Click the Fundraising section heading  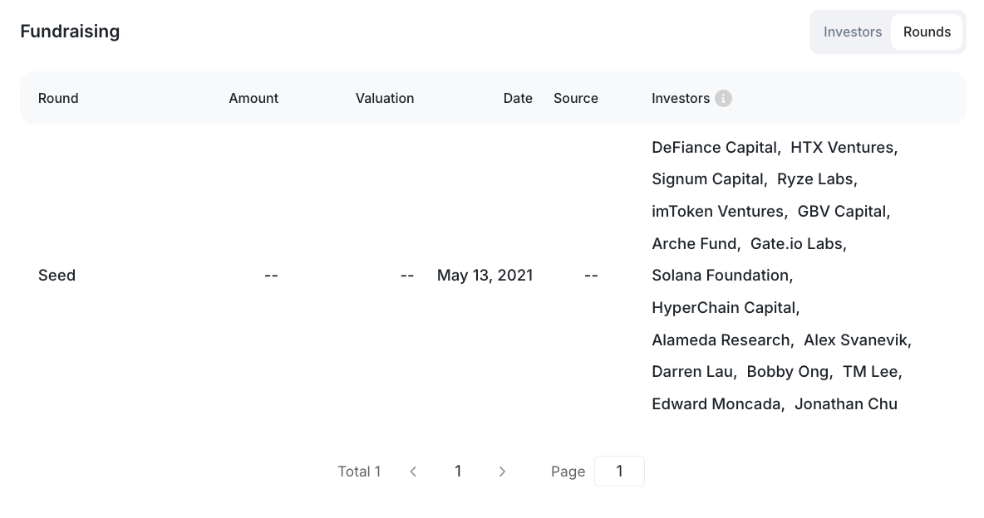70,32
